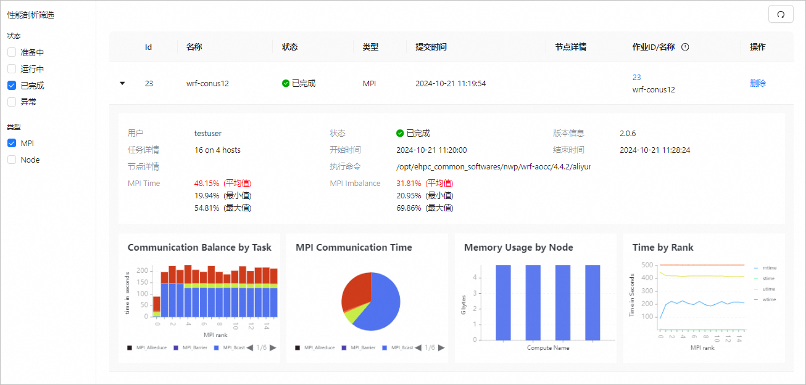
Task: Go to previous legend page in MPI Communication Time chart
Action: (418, 348)
